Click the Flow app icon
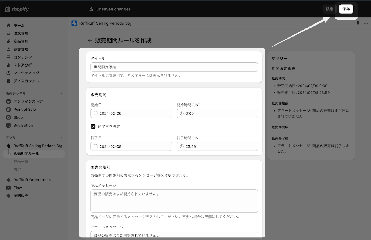Viewport: 371px width, 240px height. click(8, 188)
